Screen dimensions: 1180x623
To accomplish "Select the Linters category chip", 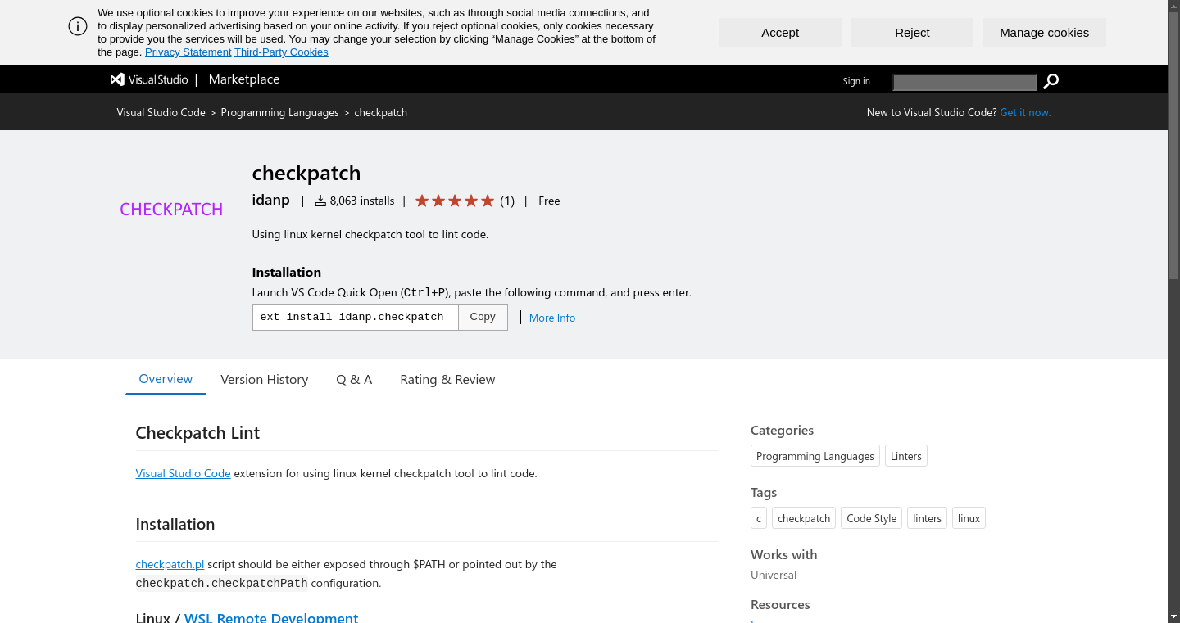I will pyautogui.click(x=906, y=456).
